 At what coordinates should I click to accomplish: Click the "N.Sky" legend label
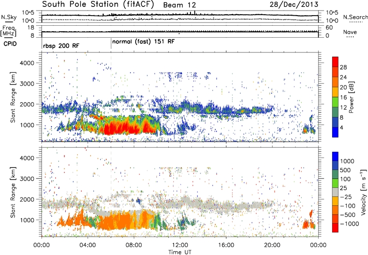pos(9,17)
